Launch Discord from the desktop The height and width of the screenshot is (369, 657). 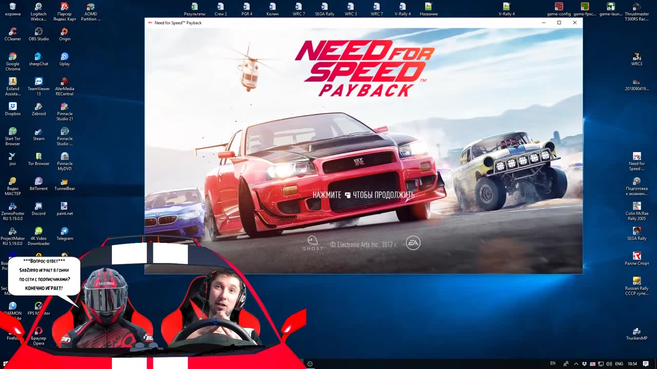[38, 209]
